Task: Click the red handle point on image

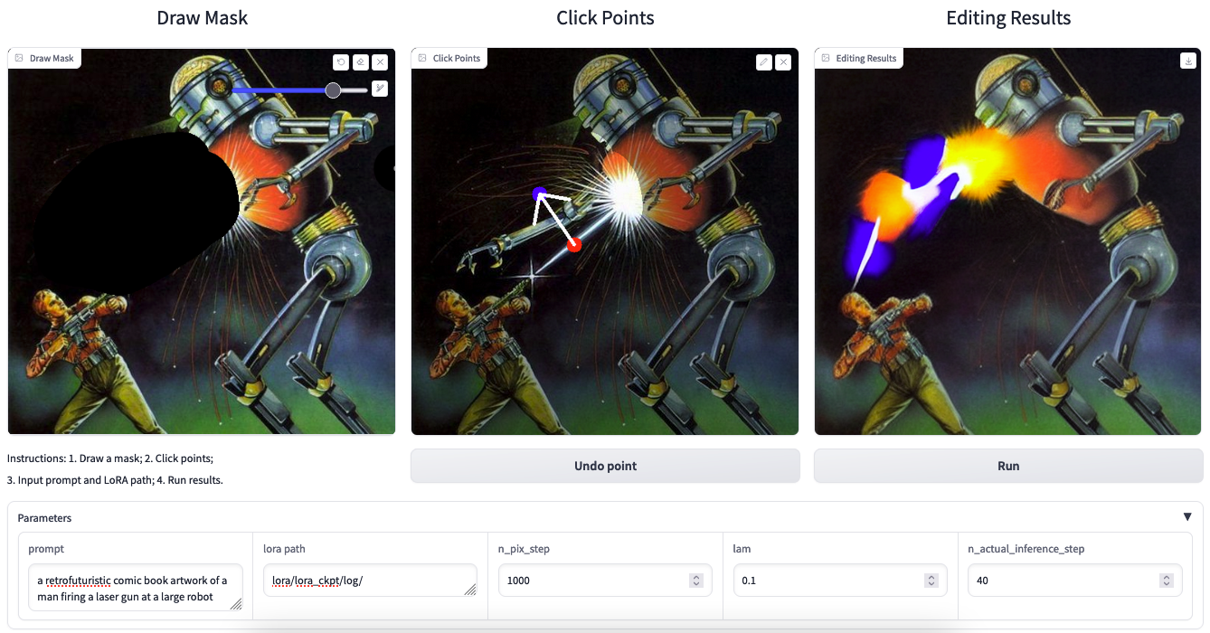Action: click(573, 244)
